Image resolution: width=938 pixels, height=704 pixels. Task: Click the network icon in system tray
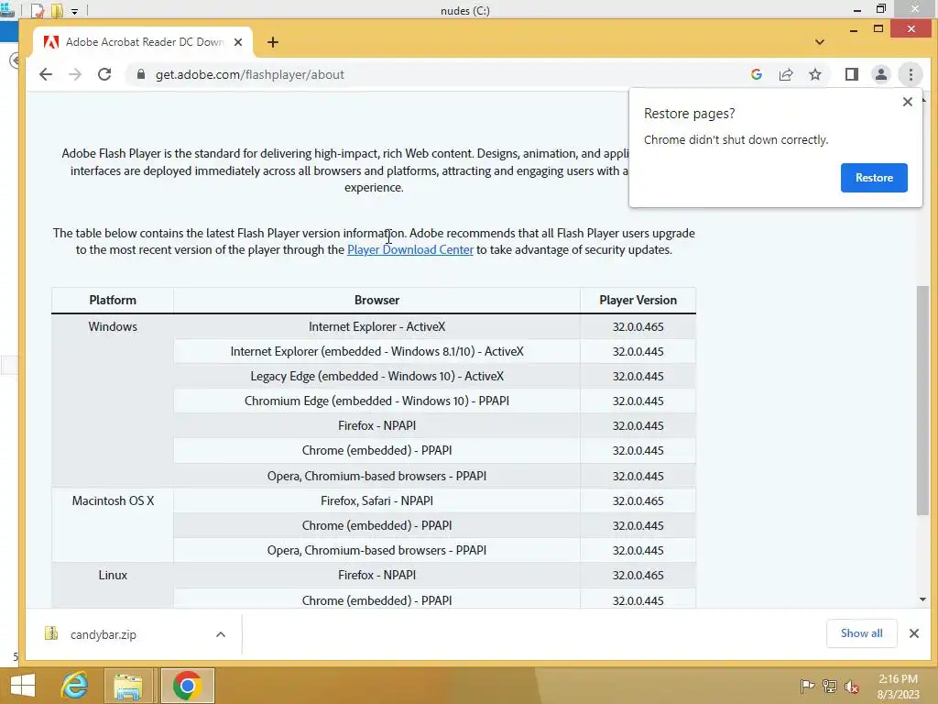[x=830, y=686]
